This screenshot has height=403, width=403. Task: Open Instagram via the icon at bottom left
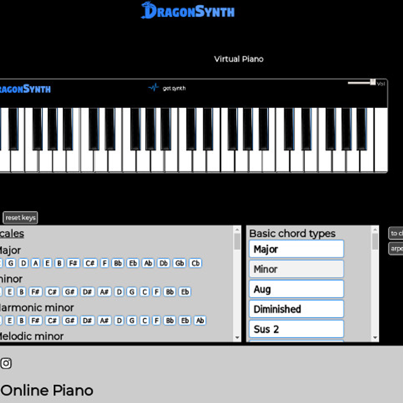pyautogui.click(x=6, y=363)
